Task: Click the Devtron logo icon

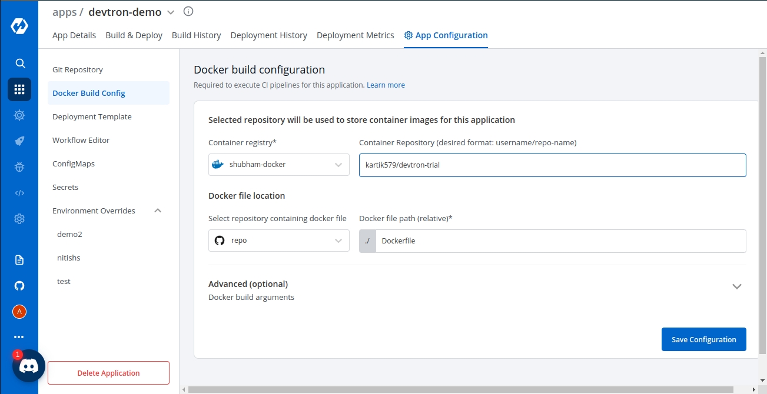Action: coord(19,26)
